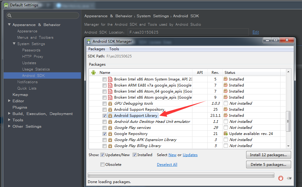This screenshot has width=302, height=187.
Task: Toggle the Updates/New show checkbox
Action: tap(103, 155)
